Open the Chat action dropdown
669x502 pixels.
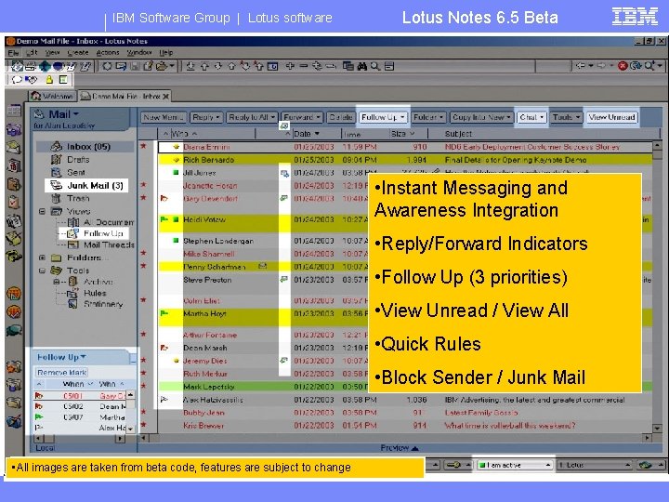(531, 117)
